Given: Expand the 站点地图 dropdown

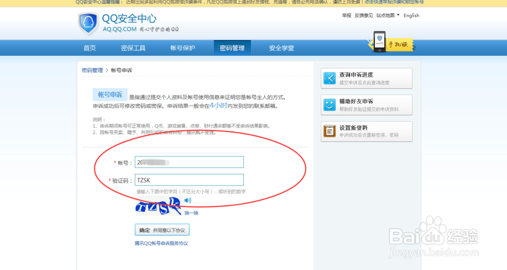Looking at the screenshot, I should point(388,16).
